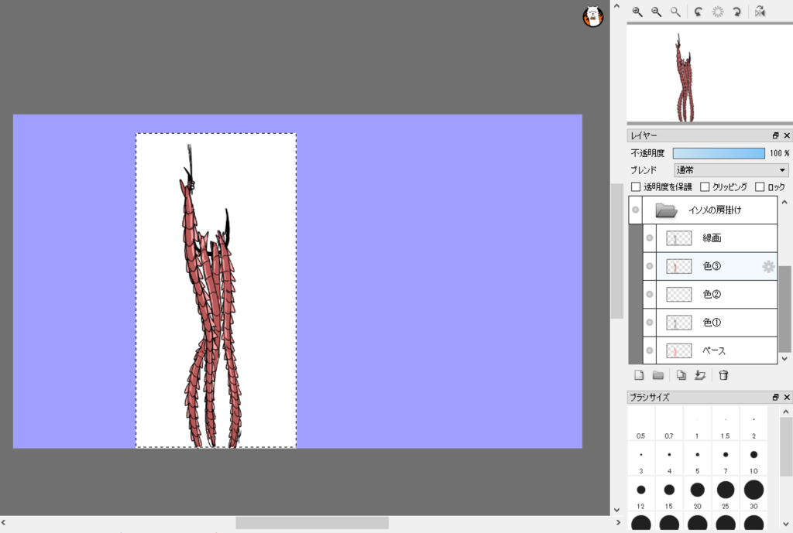The width and height of the screenshot is (793, 533).
Task: Rotate the canvas view right
Action: pyautogui.click(x=737, y=12)
